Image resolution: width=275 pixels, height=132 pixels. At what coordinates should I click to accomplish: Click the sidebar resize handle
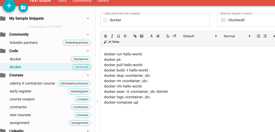click(97, 102)
